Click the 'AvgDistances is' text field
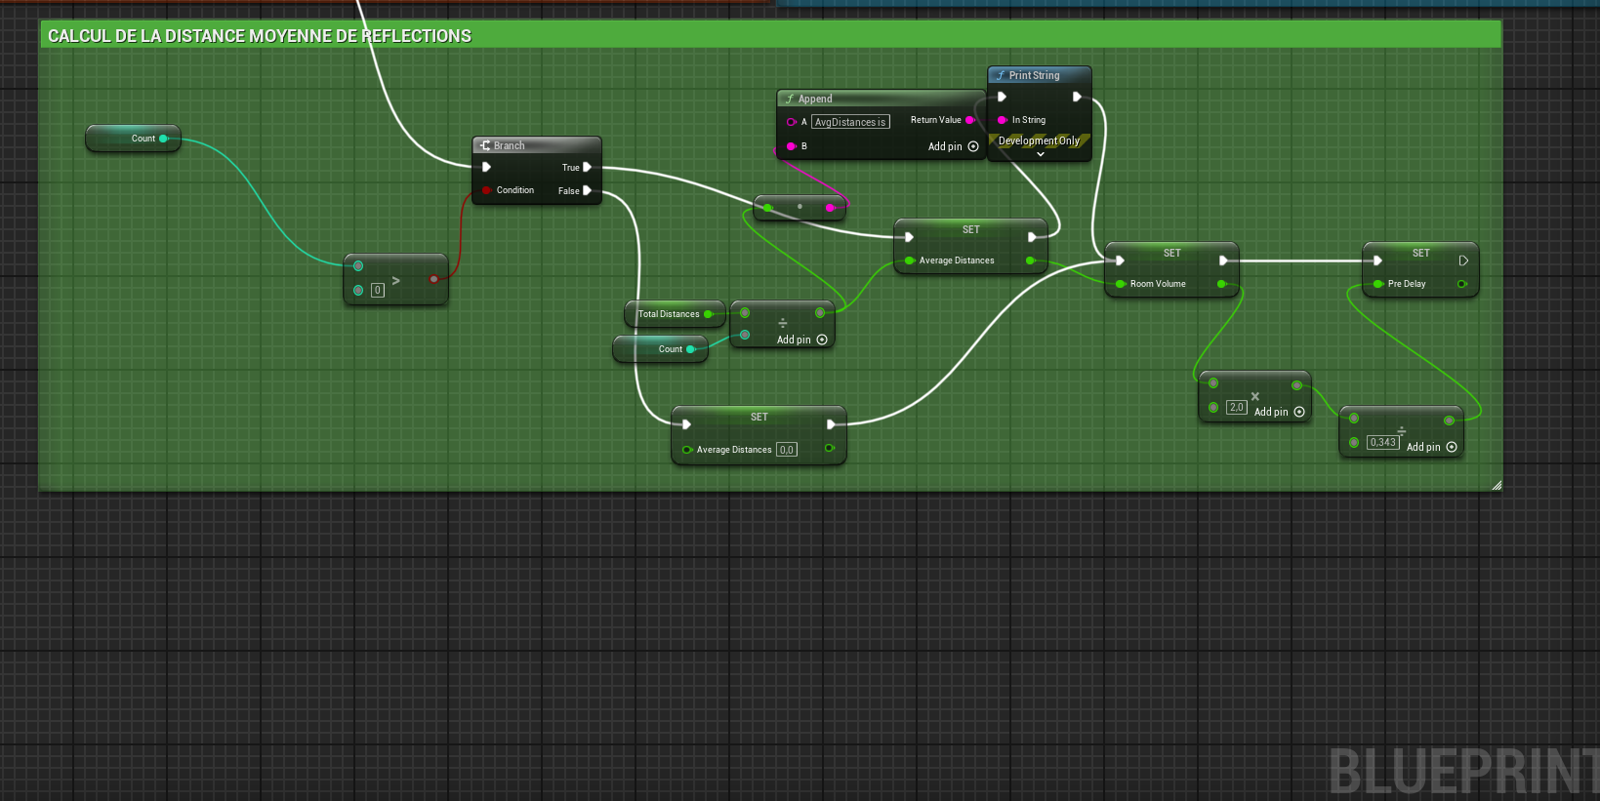The image size is (1600, 801). pyautogui.click(x=850, y=122)
